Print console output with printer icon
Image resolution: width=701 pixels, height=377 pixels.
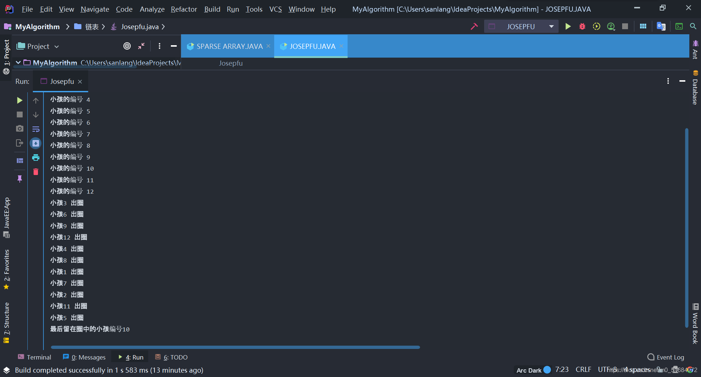pos(36,158)
